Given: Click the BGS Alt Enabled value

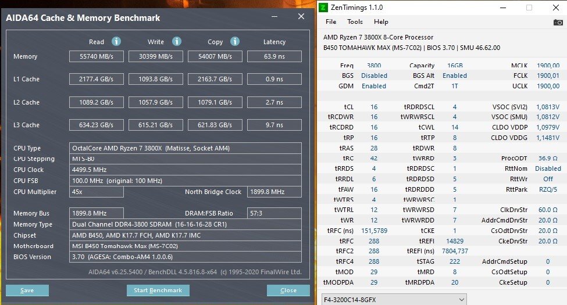Looking at the screenshot, I should pyautogui.click(x=455, y=76).
